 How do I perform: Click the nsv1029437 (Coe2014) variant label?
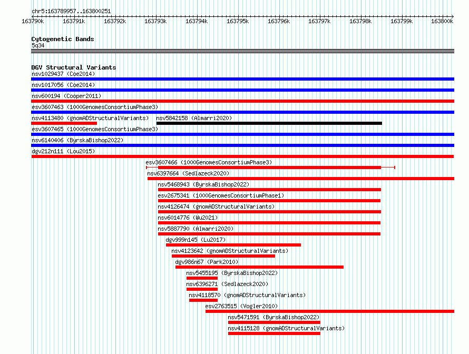point(63,74)
